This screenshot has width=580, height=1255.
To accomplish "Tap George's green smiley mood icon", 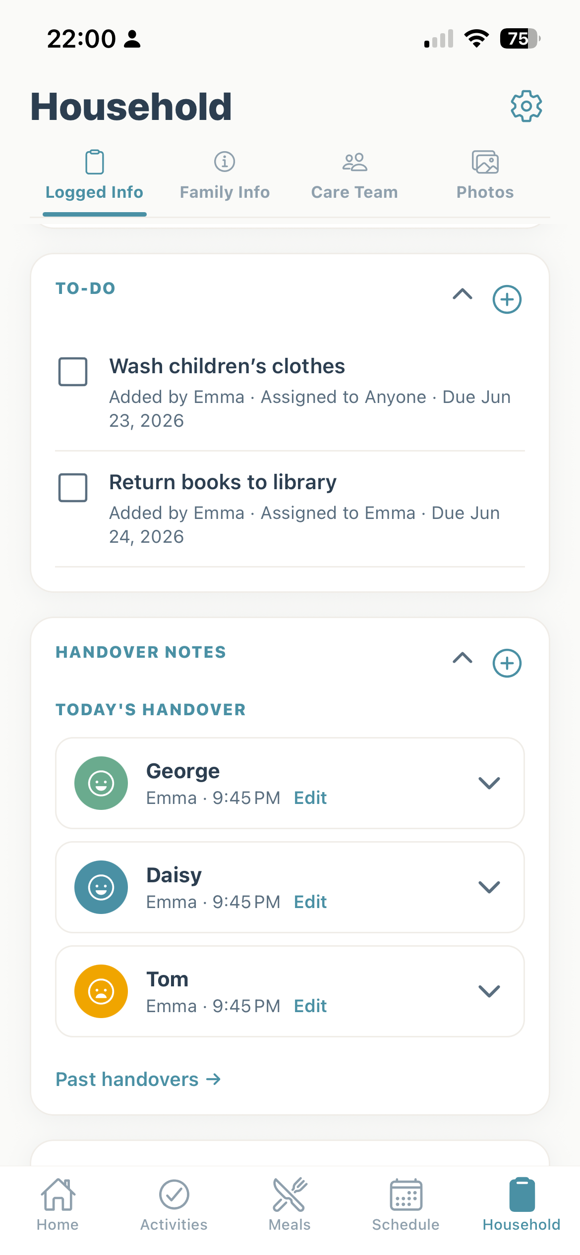I will (x=101, y=783).
